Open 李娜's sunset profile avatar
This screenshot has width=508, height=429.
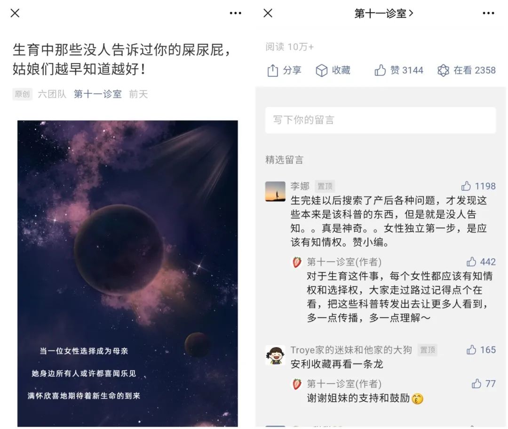(x=275, y=191)
